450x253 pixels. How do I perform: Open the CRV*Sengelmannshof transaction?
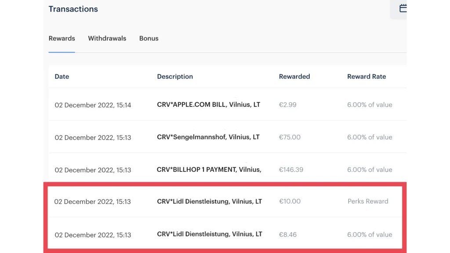coord(208,137)
